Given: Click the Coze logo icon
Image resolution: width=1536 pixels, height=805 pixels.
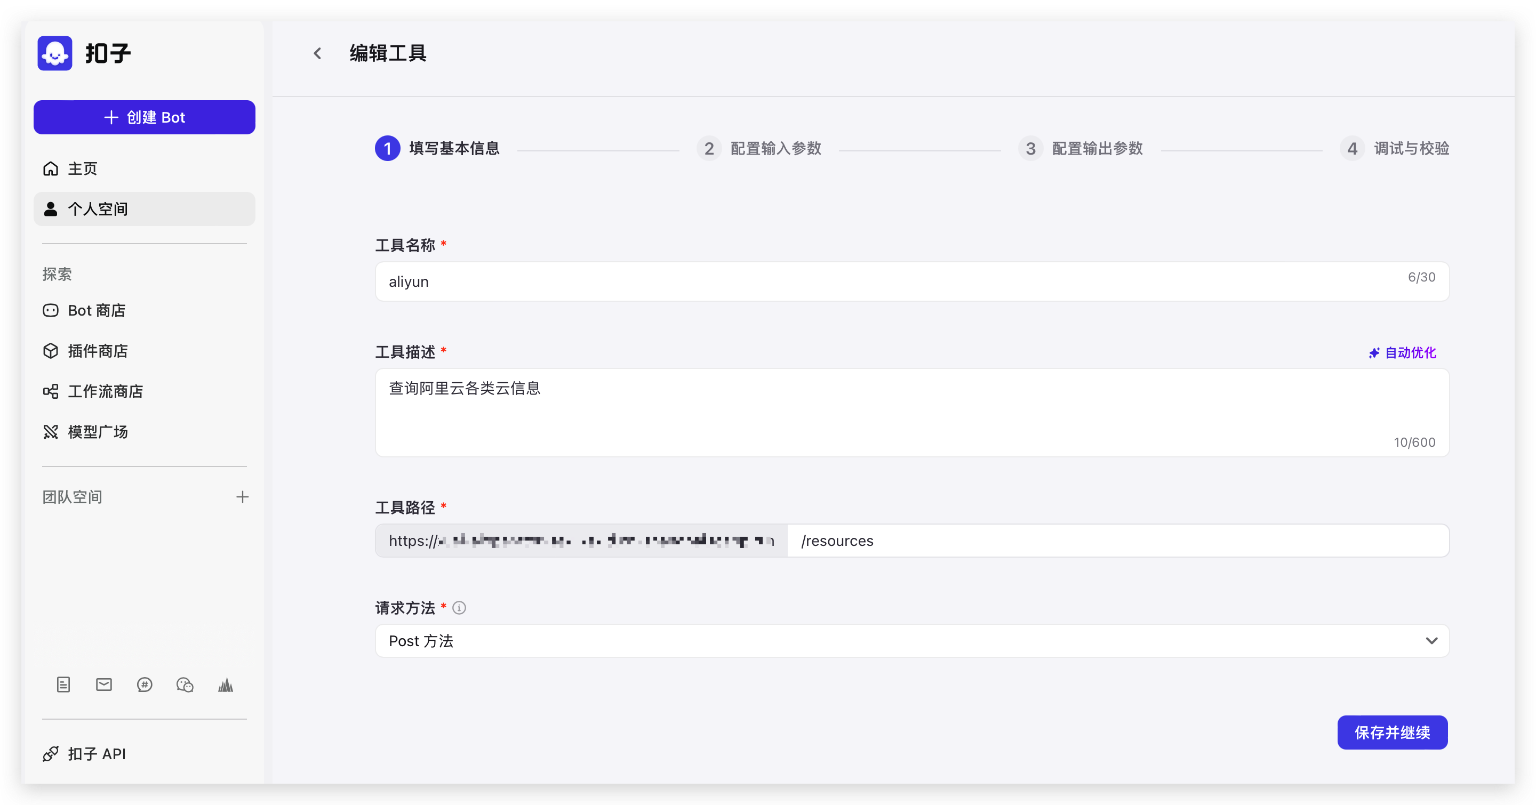Looking at the screenshot, I should click(x=55, y=53).
